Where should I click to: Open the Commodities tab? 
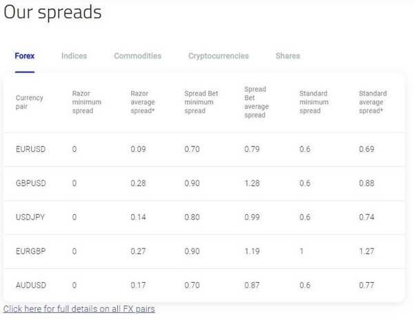(x=138, y=56)
